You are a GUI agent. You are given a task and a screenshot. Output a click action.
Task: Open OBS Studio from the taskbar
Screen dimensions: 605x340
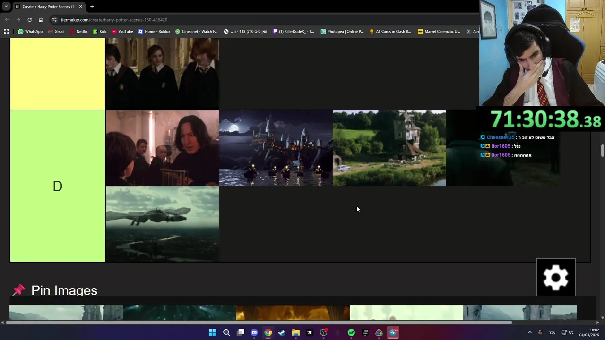pyautogui.click(x=323, y=332)
